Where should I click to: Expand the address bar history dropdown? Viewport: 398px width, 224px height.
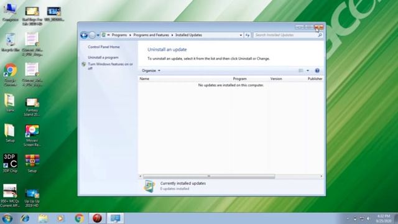(241, 35)
